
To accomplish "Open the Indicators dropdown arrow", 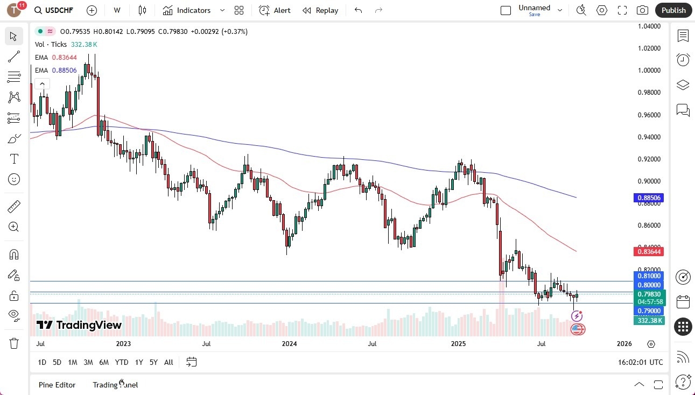I will point(221,10).
